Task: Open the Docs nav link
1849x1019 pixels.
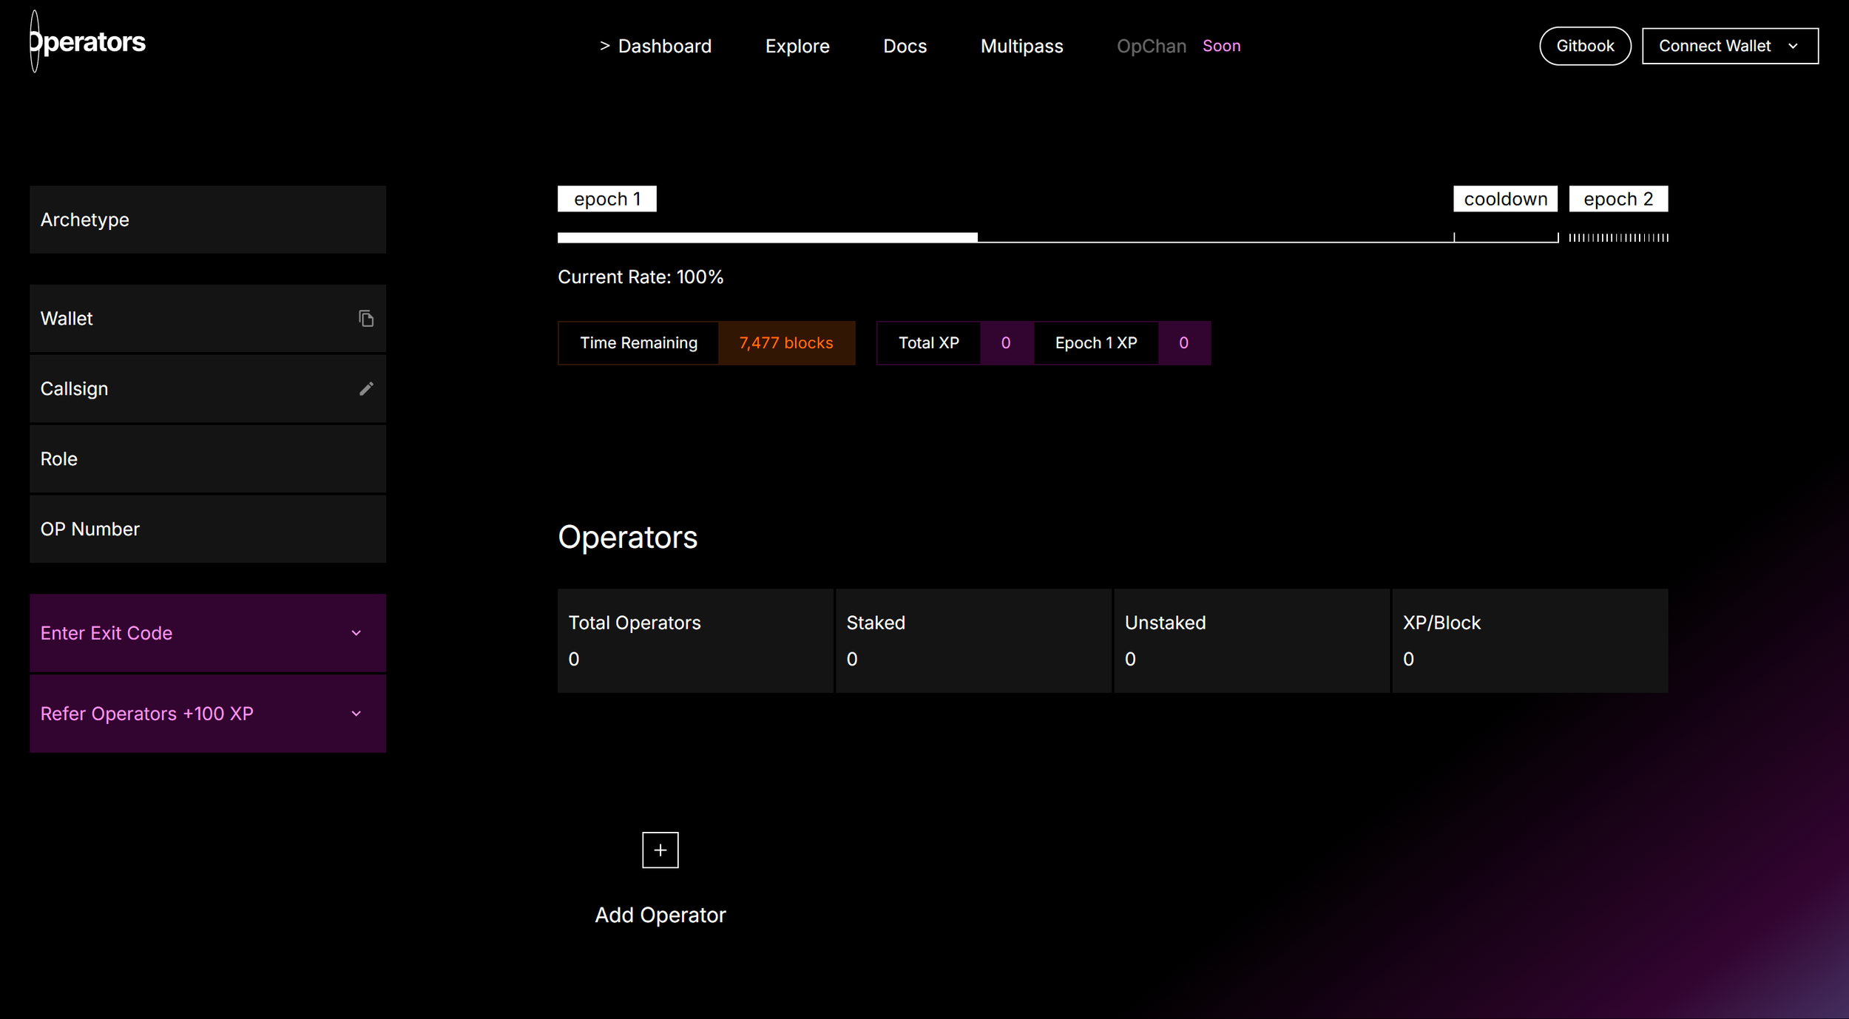Action: click(905, 47)
